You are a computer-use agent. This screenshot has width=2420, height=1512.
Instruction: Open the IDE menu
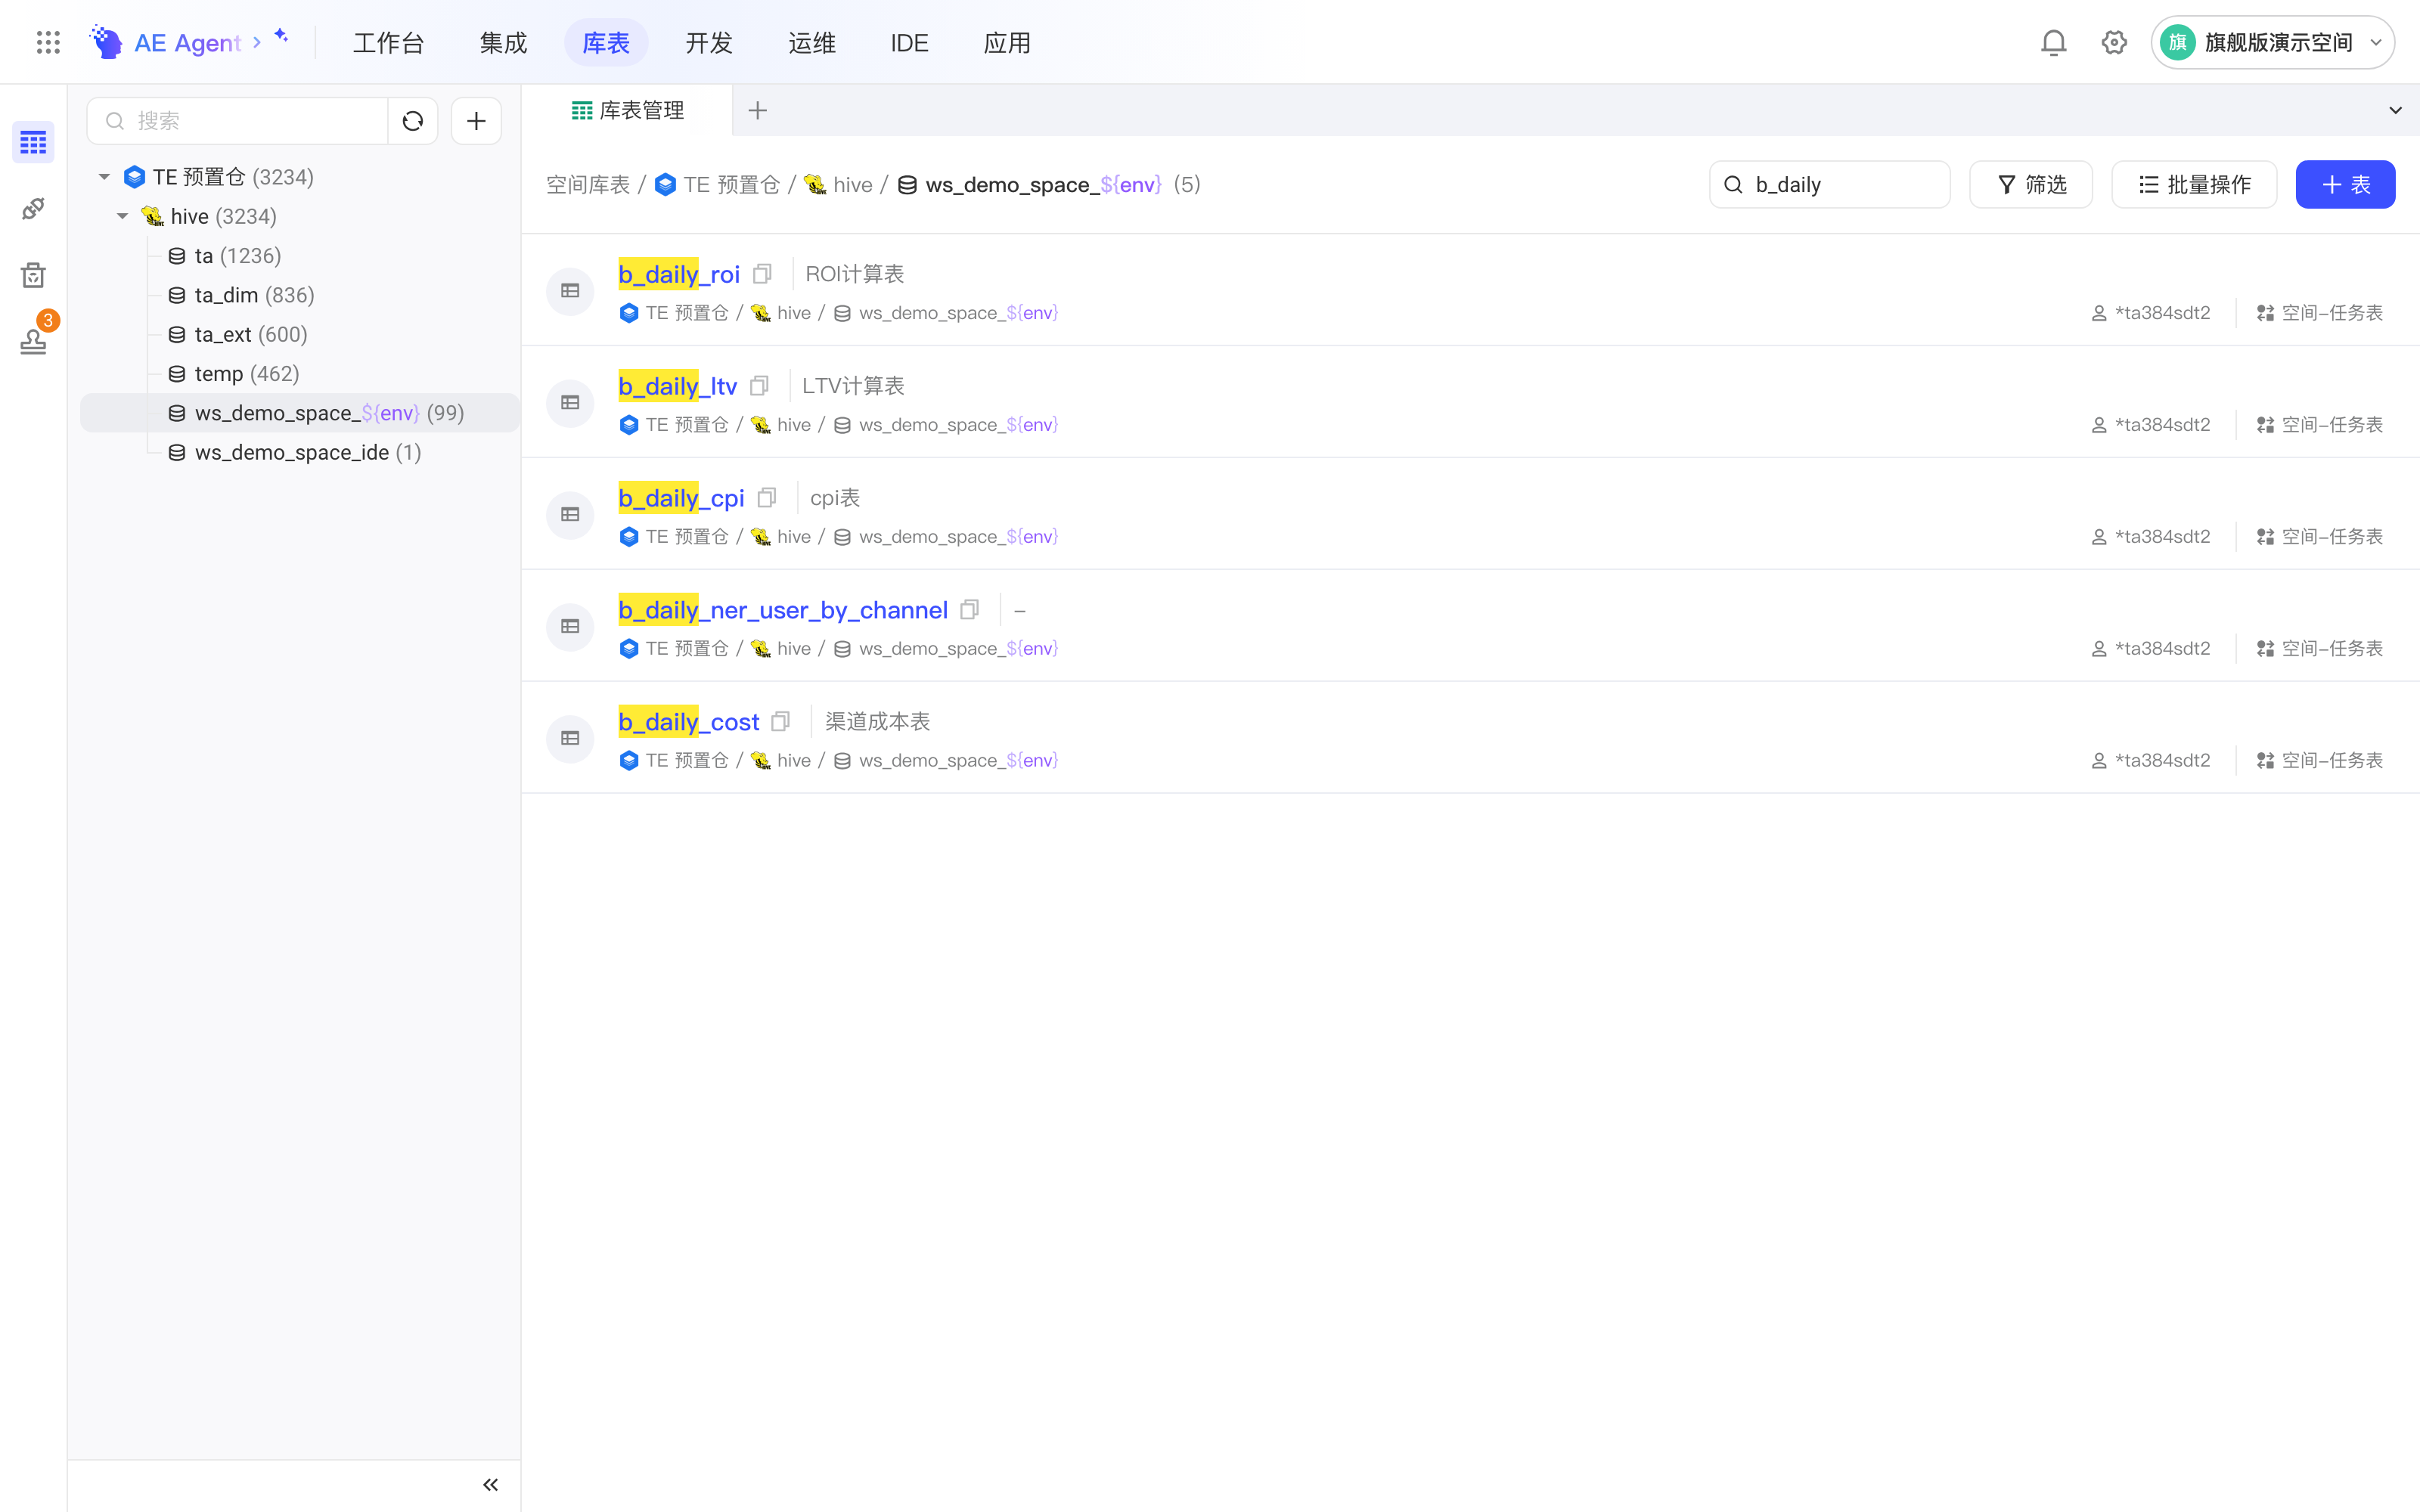909,42
